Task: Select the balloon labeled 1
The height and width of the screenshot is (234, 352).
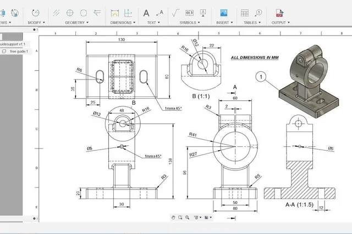Action: tap(261, 77)
